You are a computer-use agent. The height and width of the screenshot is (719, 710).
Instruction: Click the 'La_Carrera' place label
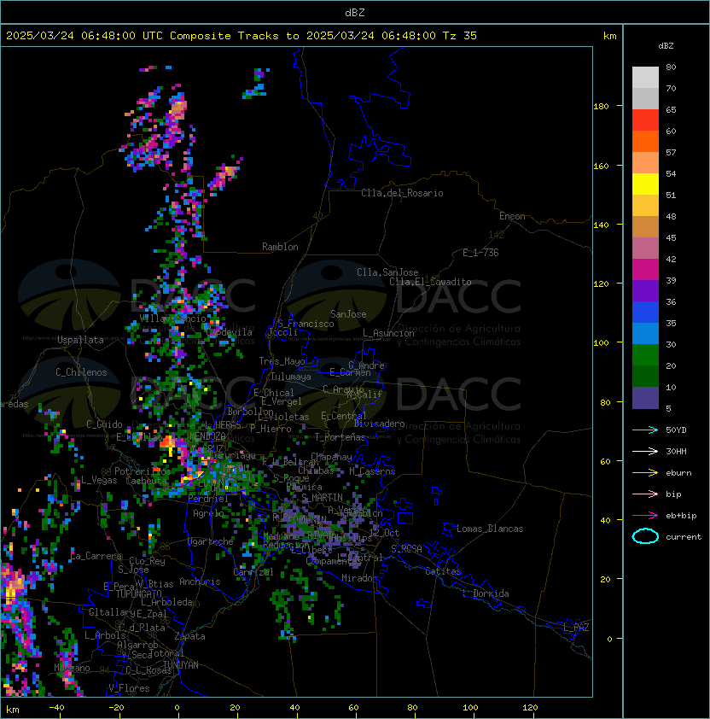[x=96, y=556]
